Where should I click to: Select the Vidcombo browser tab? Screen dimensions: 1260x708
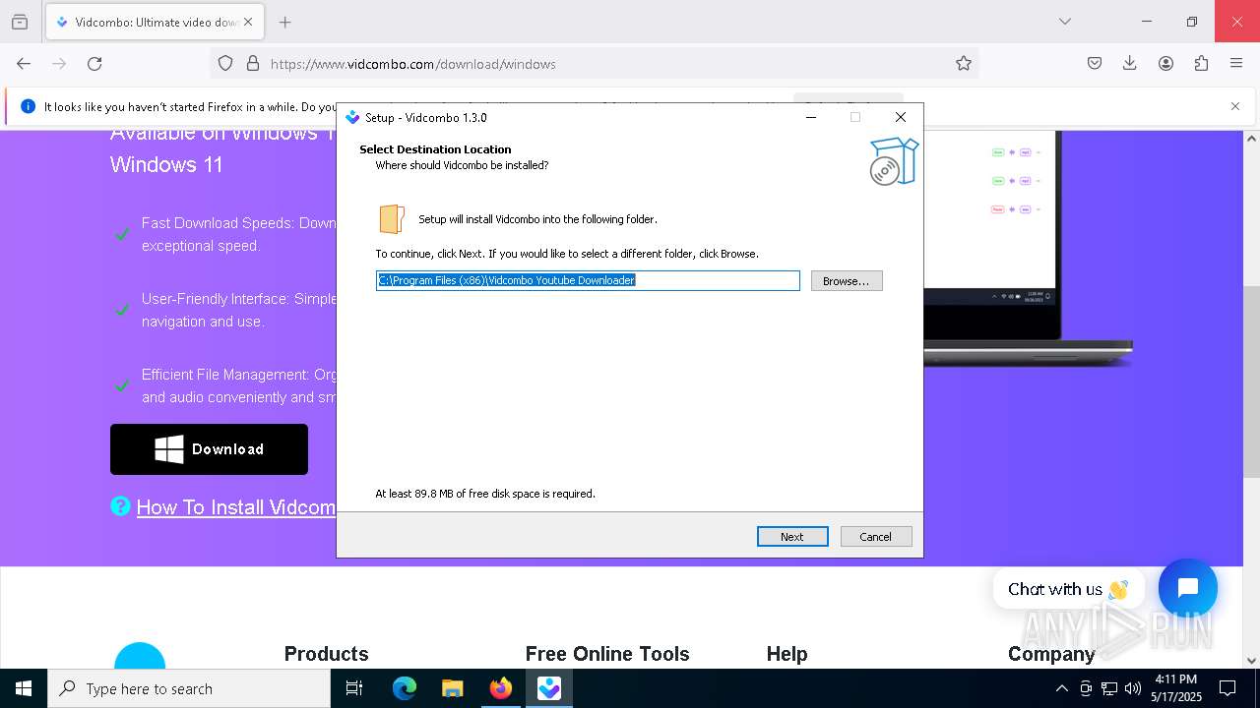(155, 22)
